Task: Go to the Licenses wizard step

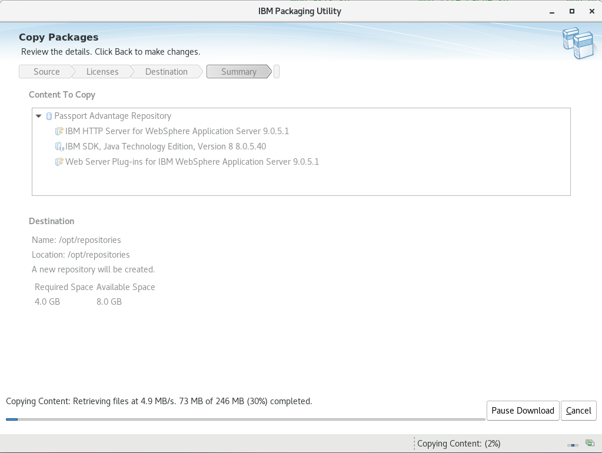Action: (x=102, y=72)
